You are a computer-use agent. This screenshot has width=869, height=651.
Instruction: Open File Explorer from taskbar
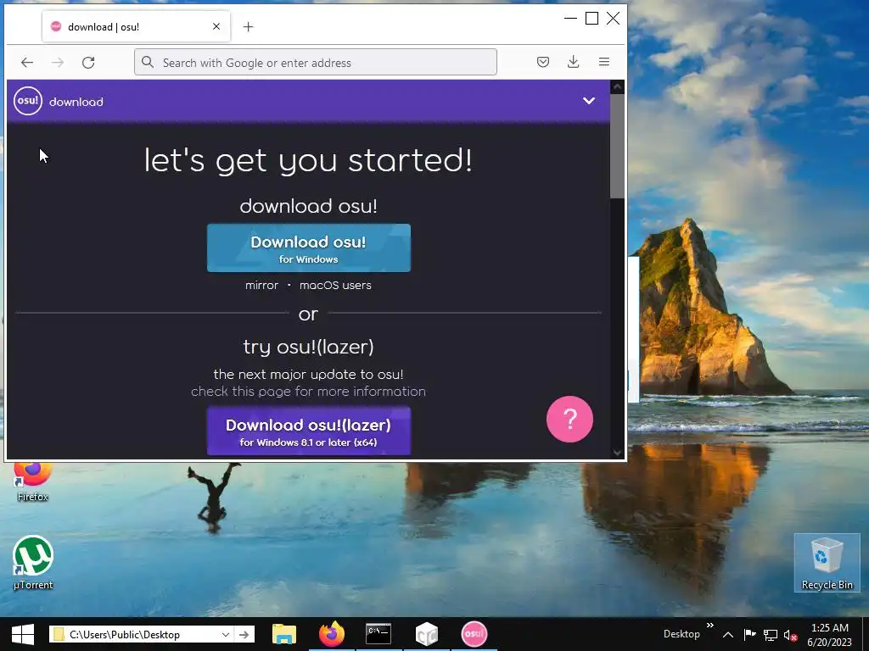(284, 634)
